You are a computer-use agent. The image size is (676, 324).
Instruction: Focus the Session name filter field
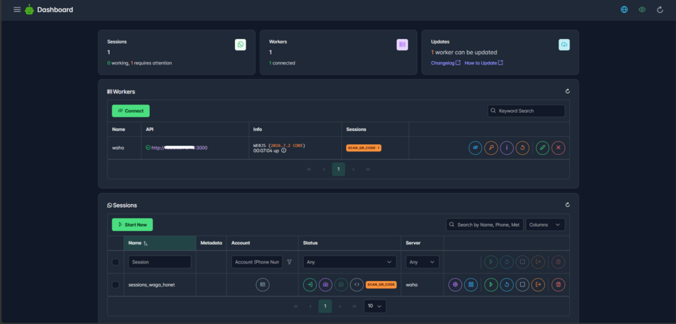coord(160,262)
